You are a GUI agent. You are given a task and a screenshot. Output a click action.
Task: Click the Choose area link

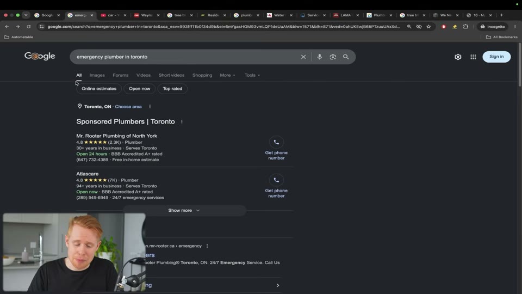coord(128,107)
